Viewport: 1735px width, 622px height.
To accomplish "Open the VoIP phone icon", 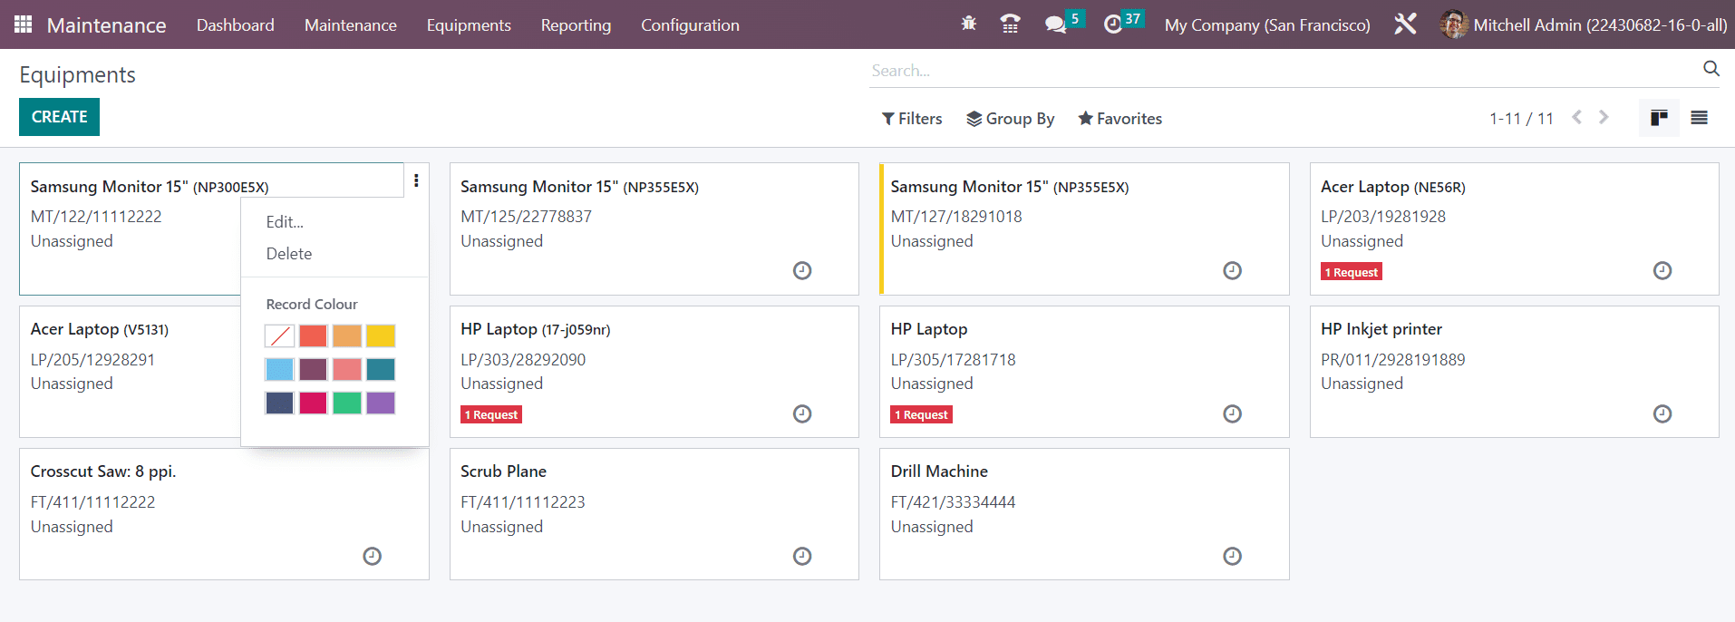I will [x=1010, y=24].
